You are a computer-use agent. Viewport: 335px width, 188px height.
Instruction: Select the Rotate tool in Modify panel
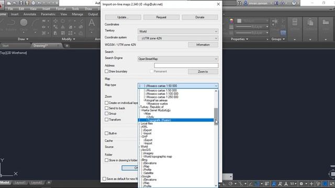63,21
